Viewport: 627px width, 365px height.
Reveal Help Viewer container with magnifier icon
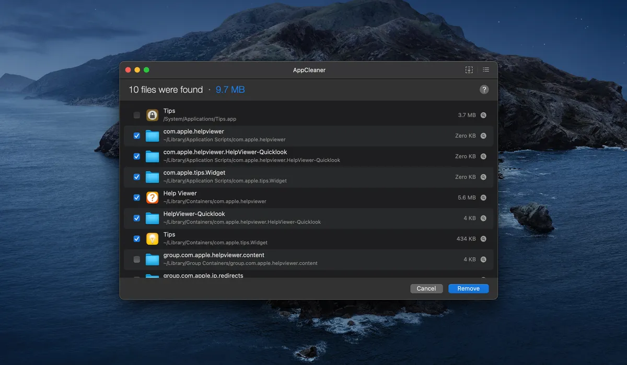[x=483, y=198]
